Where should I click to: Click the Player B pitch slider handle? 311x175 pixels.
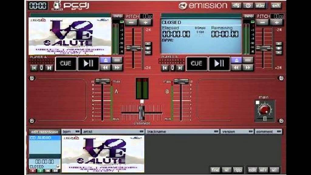264,48
